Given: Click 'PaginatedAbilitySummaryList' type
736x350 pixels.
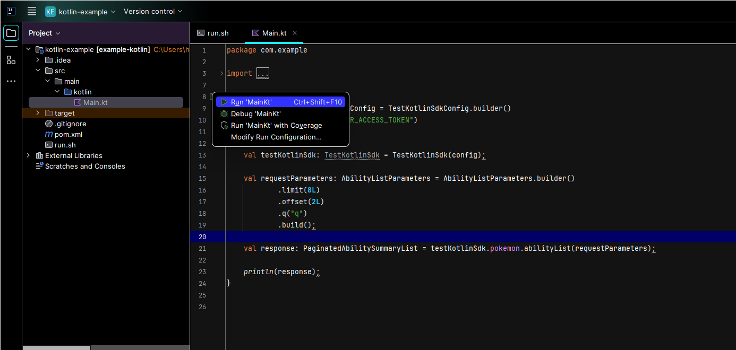Looking at the screenshot, I should point(361,248).
